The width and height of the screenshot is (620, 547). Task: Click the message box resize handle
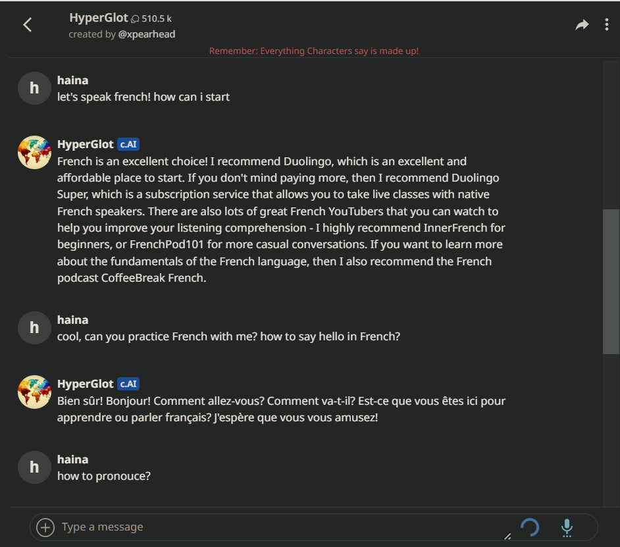click(x=507, y=536)
